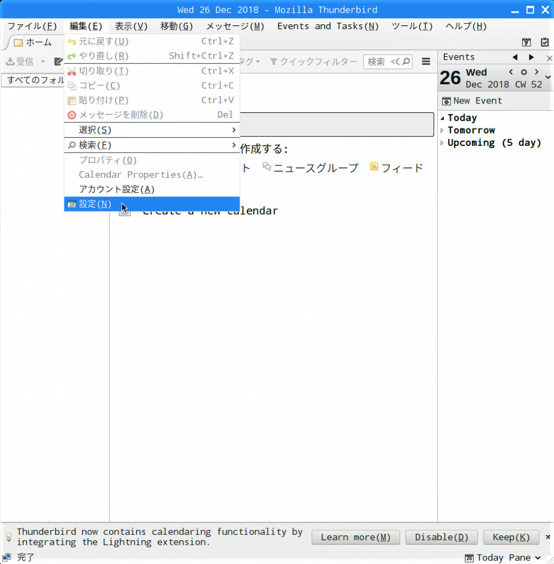
Task: Open the ツール(T) menu
Action: tap(412, 26)
